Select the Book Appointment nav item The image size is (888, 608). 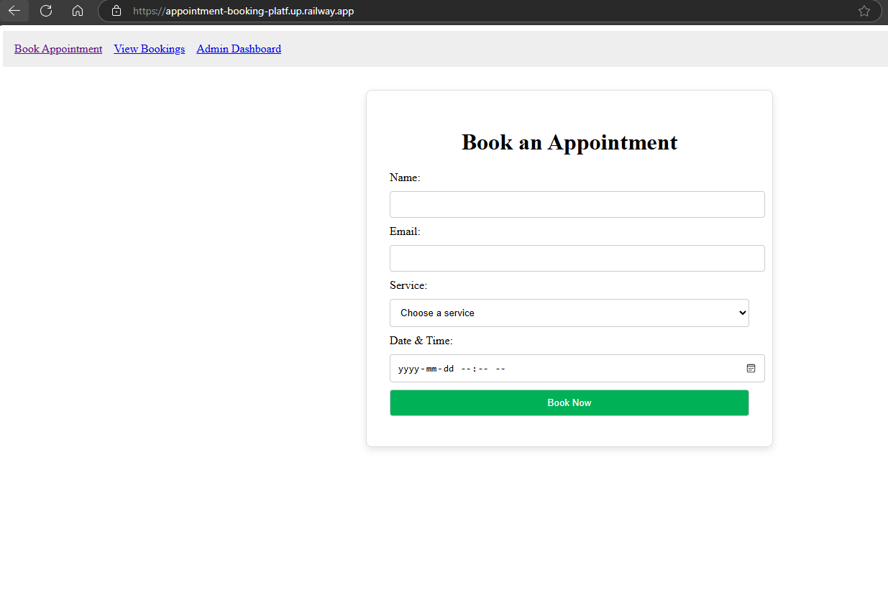coord(58,48)
